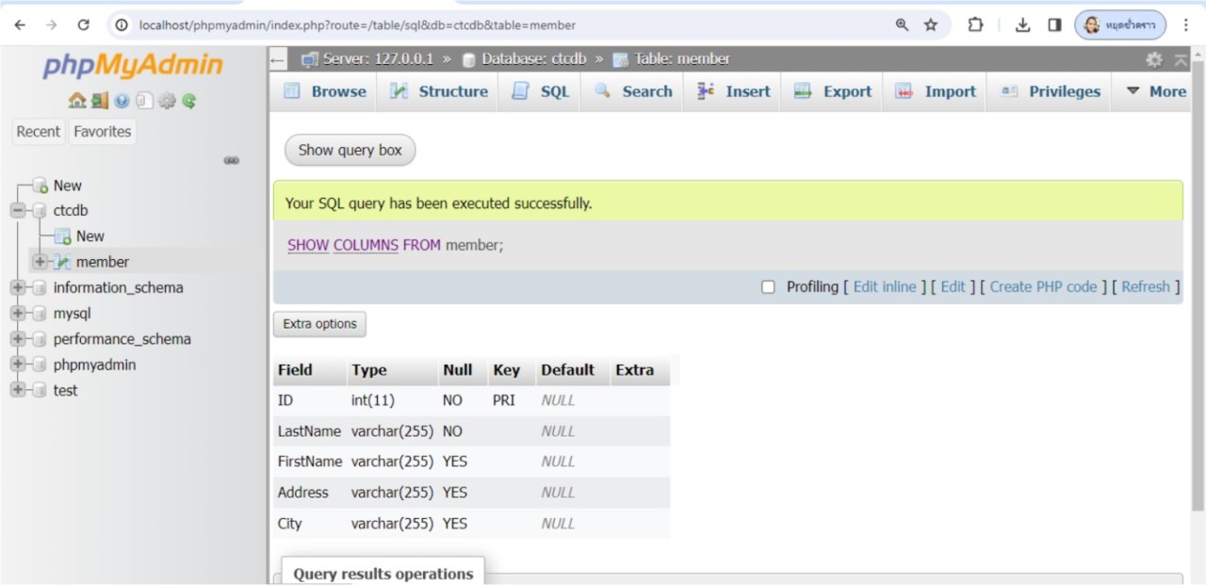Enable the Profiling checkbox

point(768,287)
